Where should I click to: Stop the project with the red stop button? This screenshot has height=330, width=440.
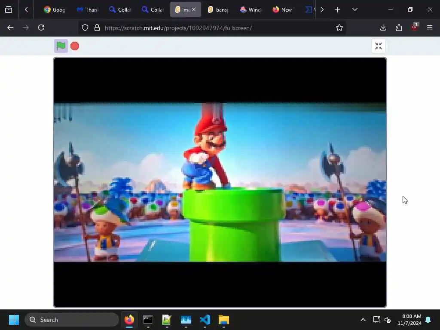(x=75, y=46)
